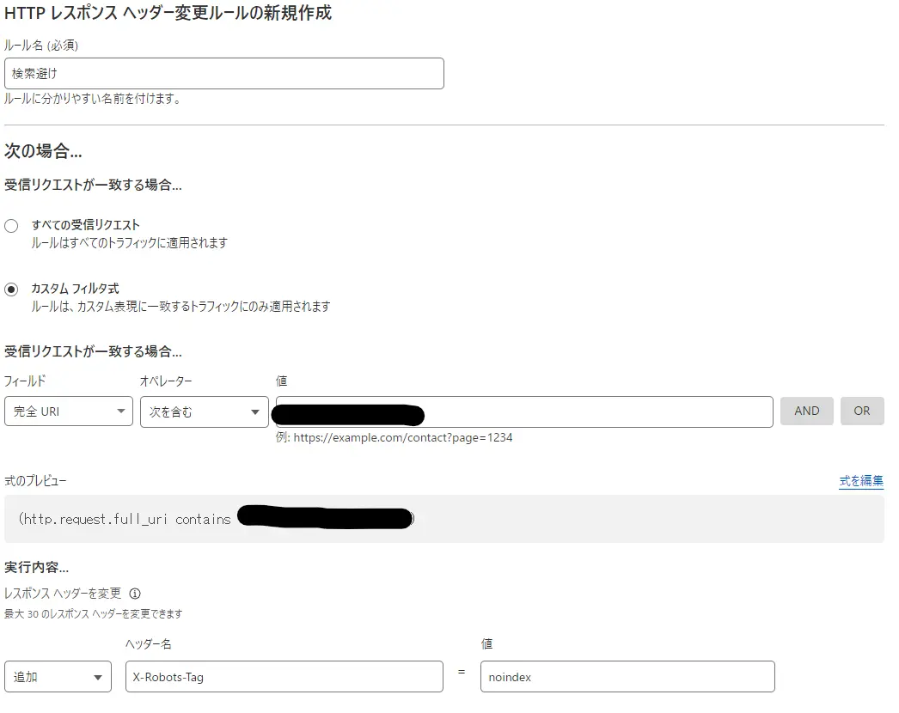Click the expression preview code box
Viewport: 899px width, 713px height.
pos(444,519)
